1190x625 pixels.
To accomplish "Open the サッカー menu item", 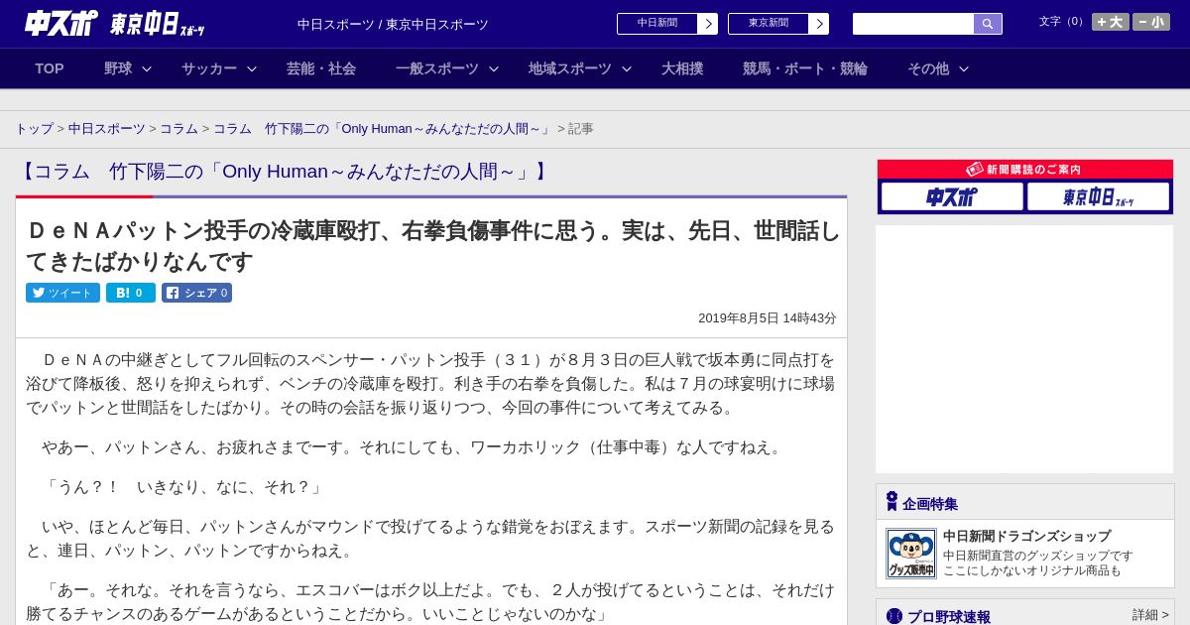I will point(209,68).
